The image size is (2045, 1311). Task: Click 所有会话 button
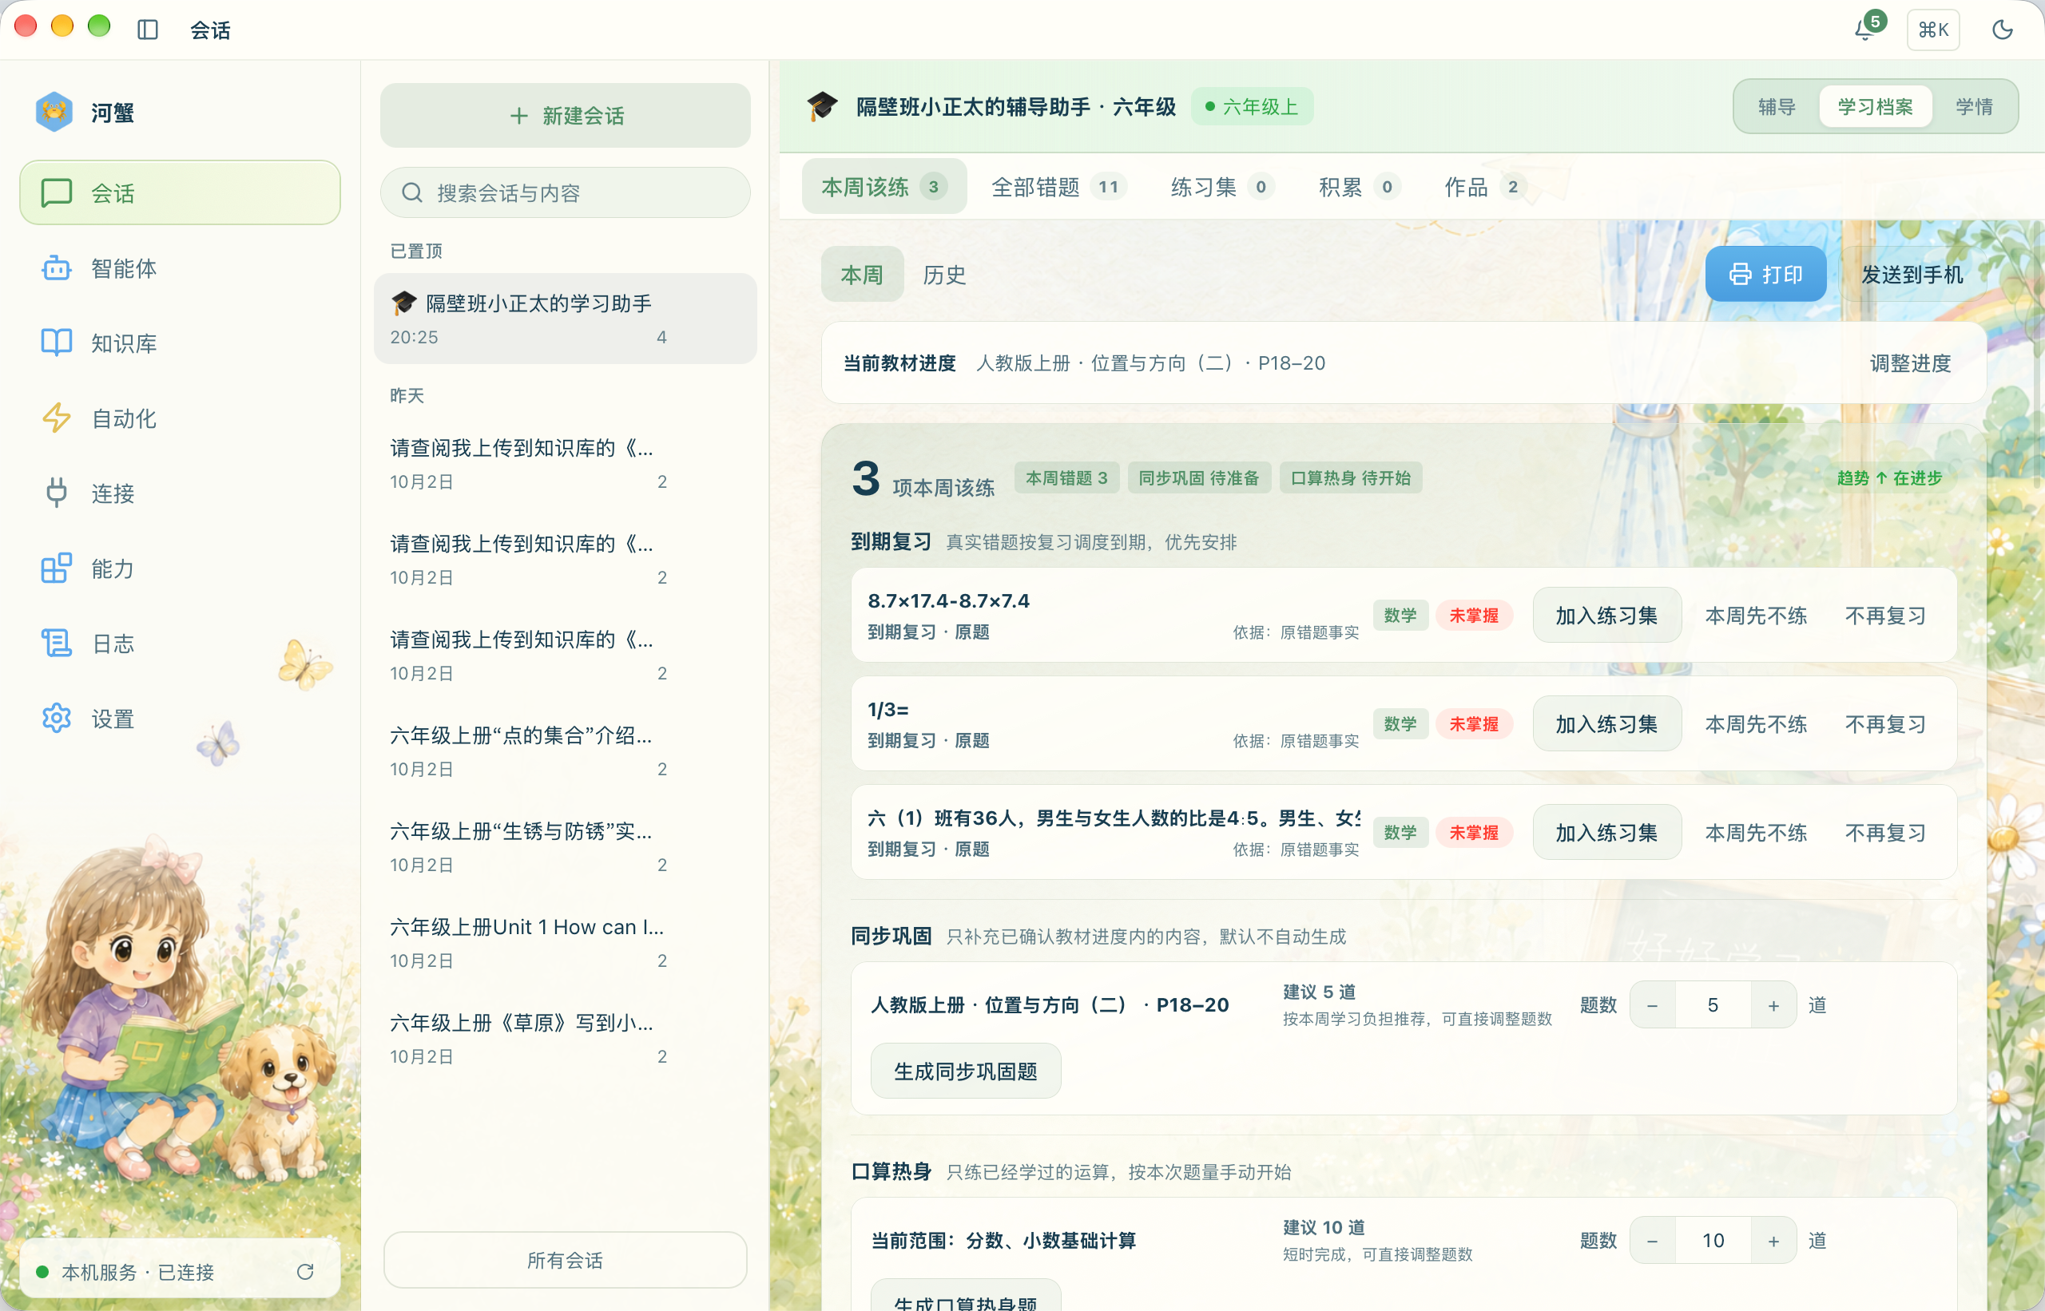pos(565,1260)
